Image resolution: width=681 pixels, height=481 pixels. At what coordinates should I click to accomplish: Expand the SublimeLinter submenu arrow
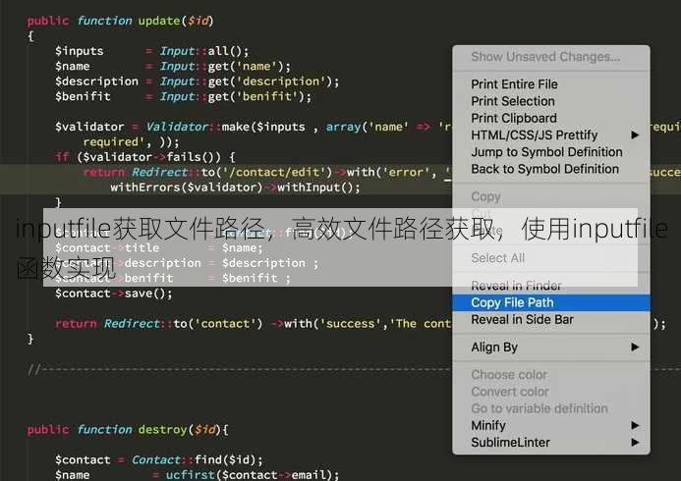[x=635, y=442]
